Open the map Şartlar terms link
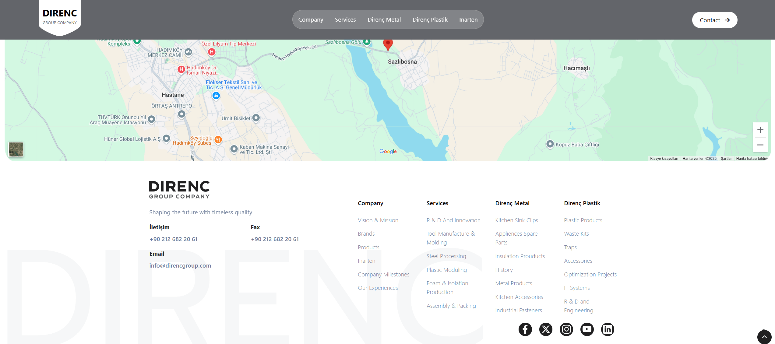The image size is (775, 344). click(726, 159)
